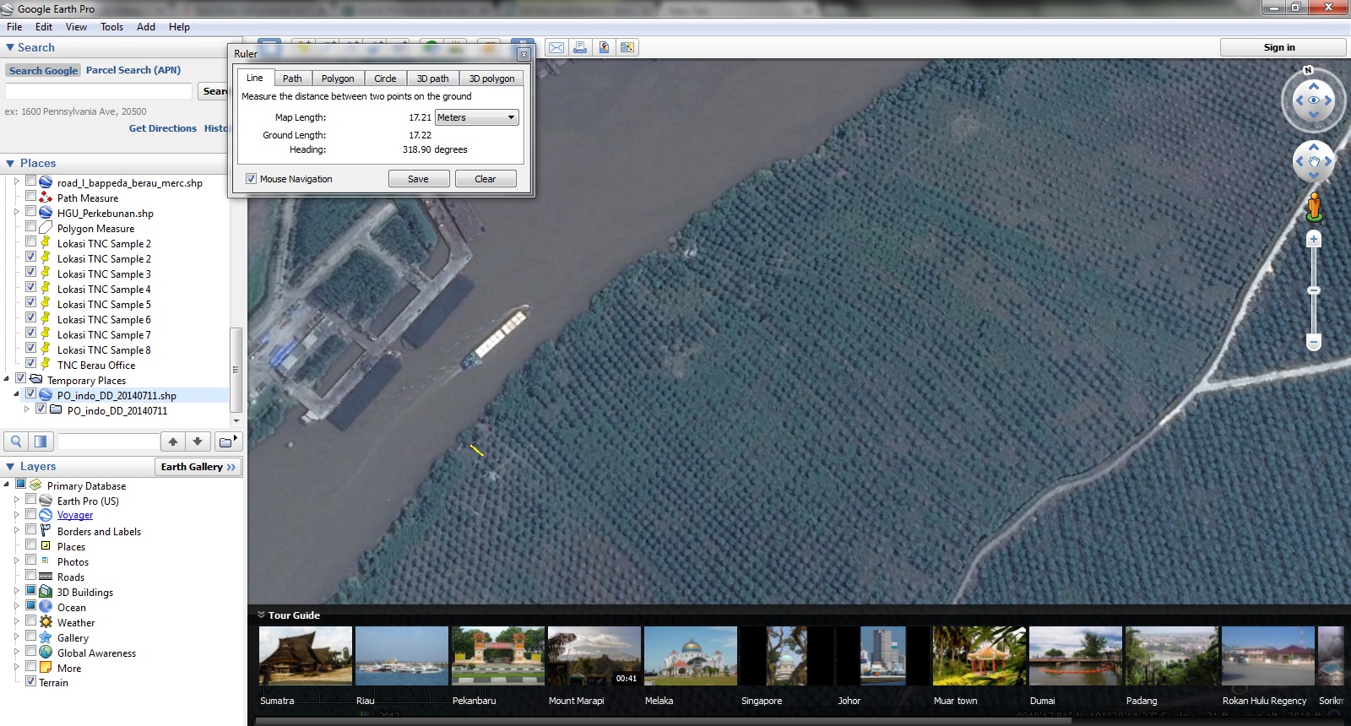Toggle the Terrain layer checkbox

(30, 682)
